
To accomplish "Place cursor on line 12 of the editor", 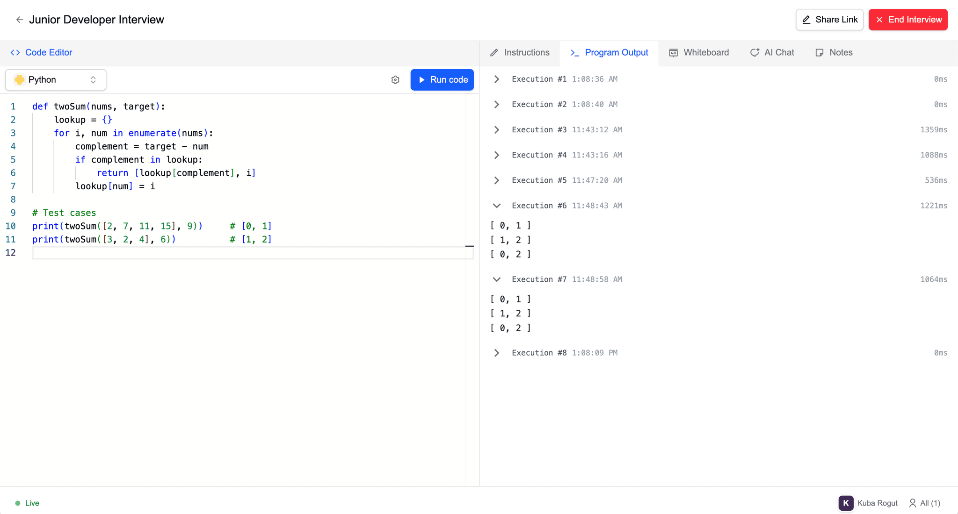I will click(140, 252).
